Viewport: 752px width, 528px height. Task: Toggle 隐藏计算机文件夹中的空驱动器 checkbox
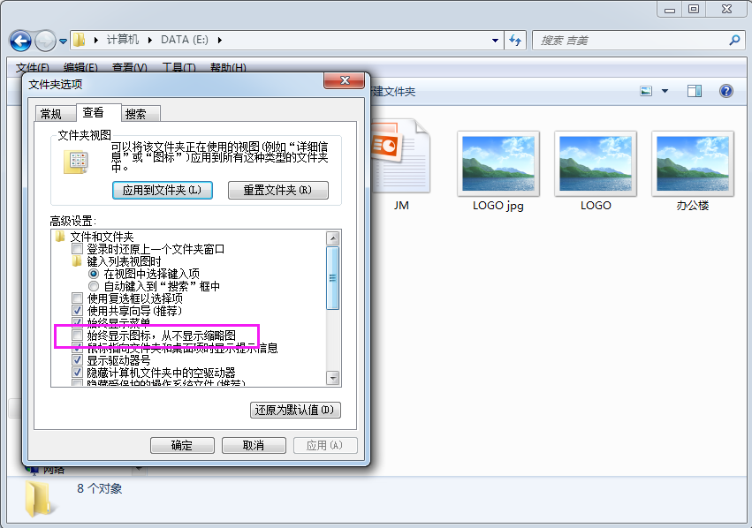pos(77,373)
